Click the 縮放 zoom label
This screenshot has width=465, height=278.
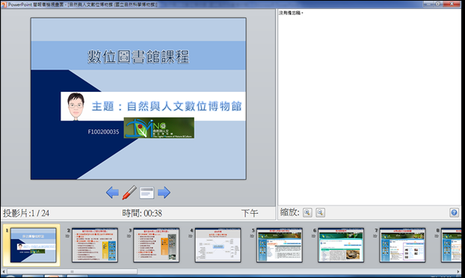pos(290,212)
